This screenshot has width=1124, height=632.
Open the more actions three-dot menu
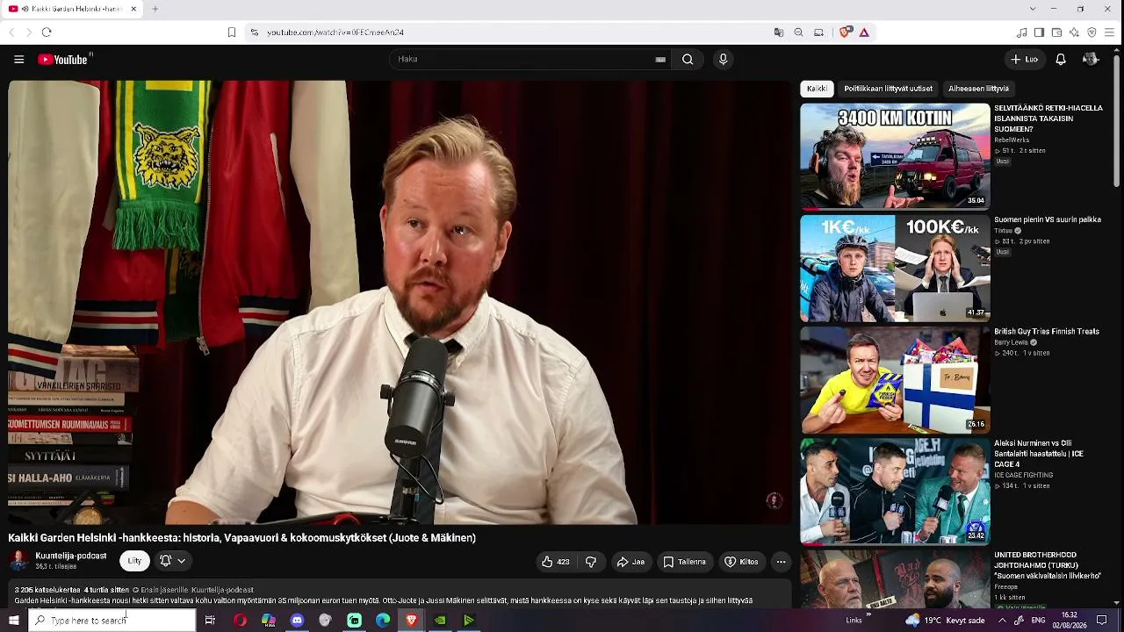[781, 562]
